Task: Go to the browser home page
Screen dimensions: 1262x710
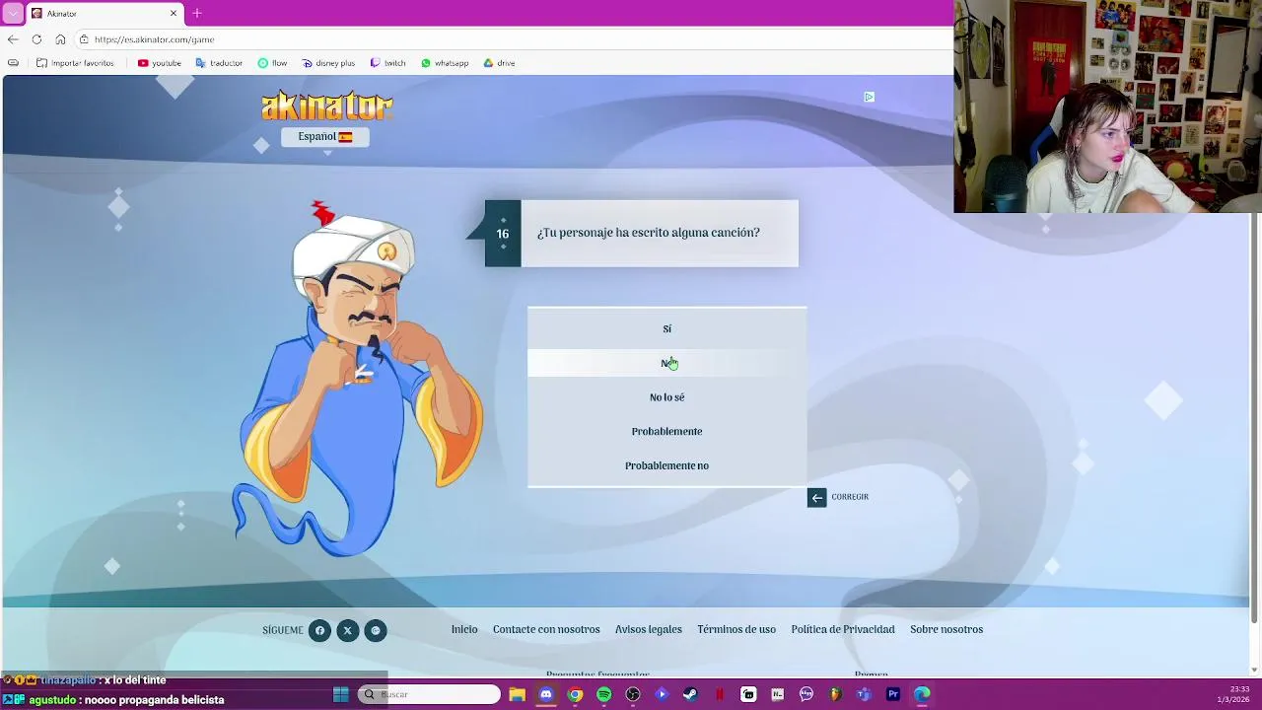Action: coord(60,39)
